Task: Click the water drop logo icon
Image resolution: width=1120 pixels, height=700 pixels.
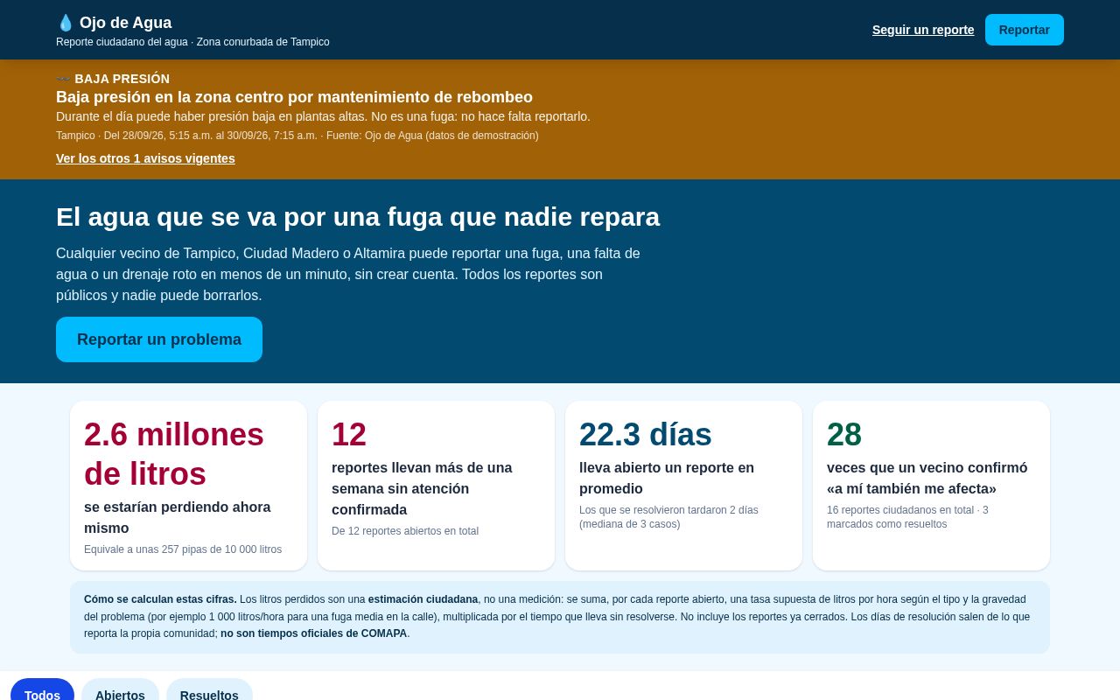Action: click(66, 23)
